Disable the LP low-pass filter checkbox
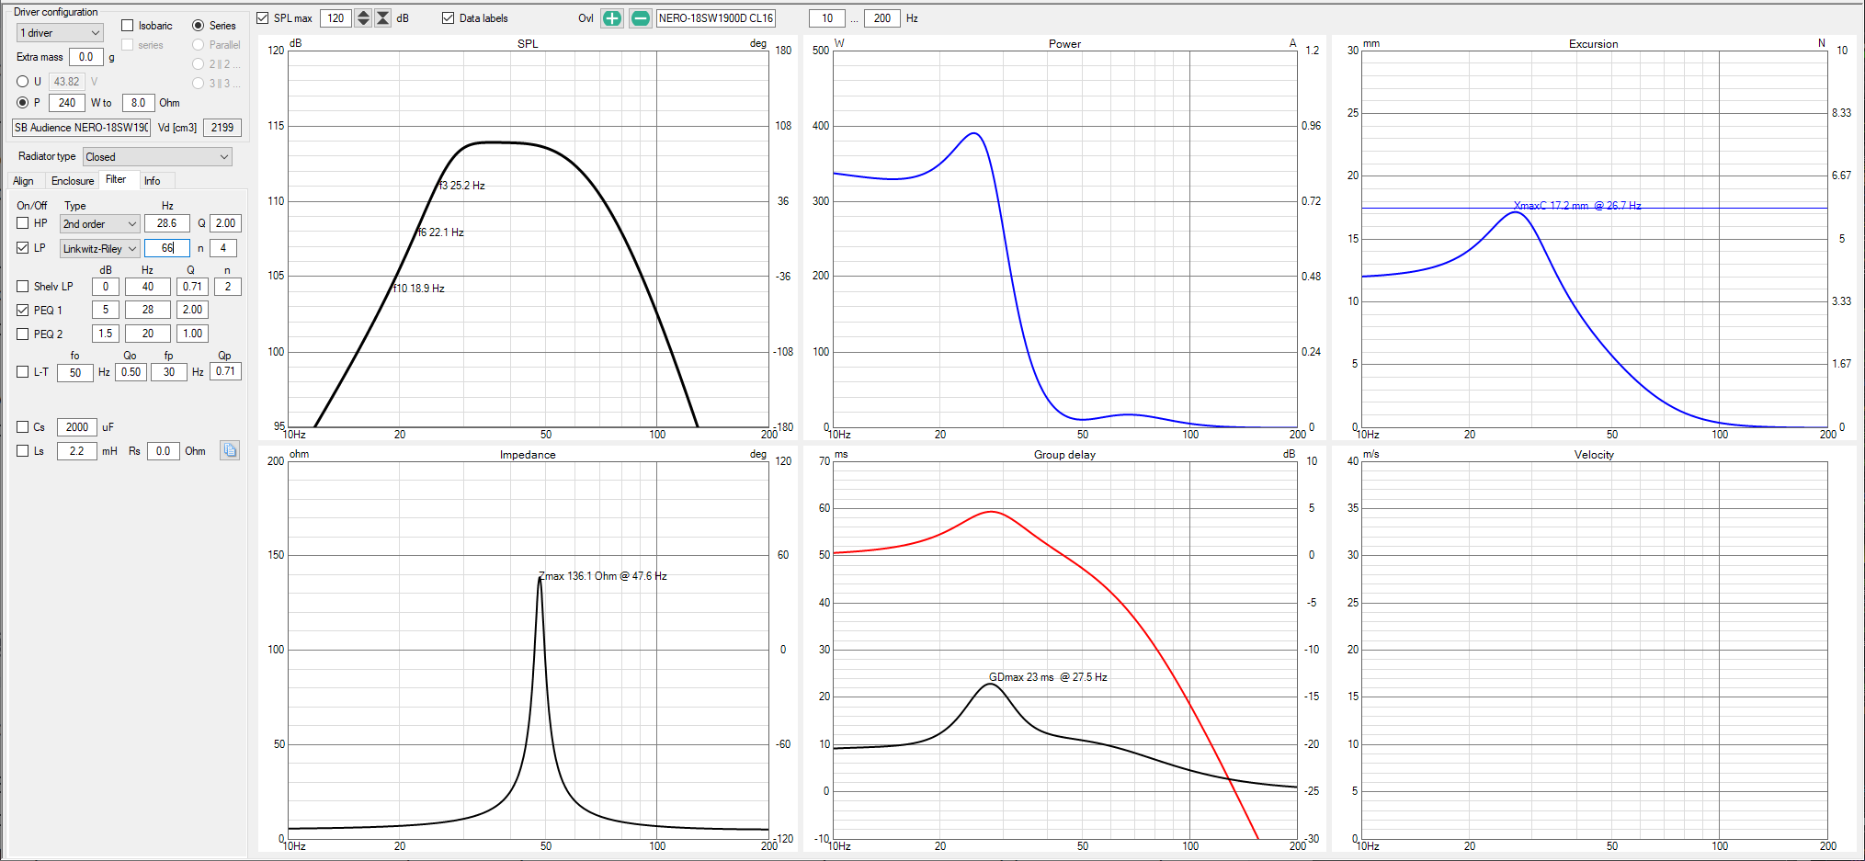This screenshot has height=861, width=1865. [x=23, y=248]
